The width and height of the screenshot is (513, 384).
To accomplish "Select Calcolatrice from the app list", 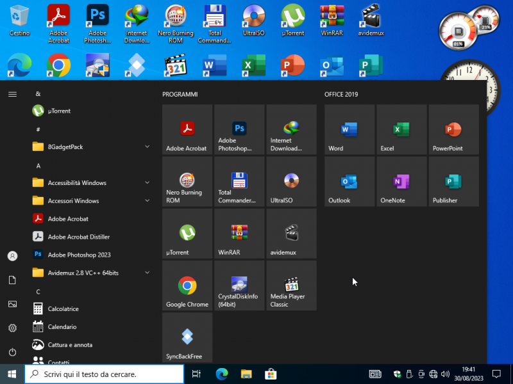I will 63,308.
